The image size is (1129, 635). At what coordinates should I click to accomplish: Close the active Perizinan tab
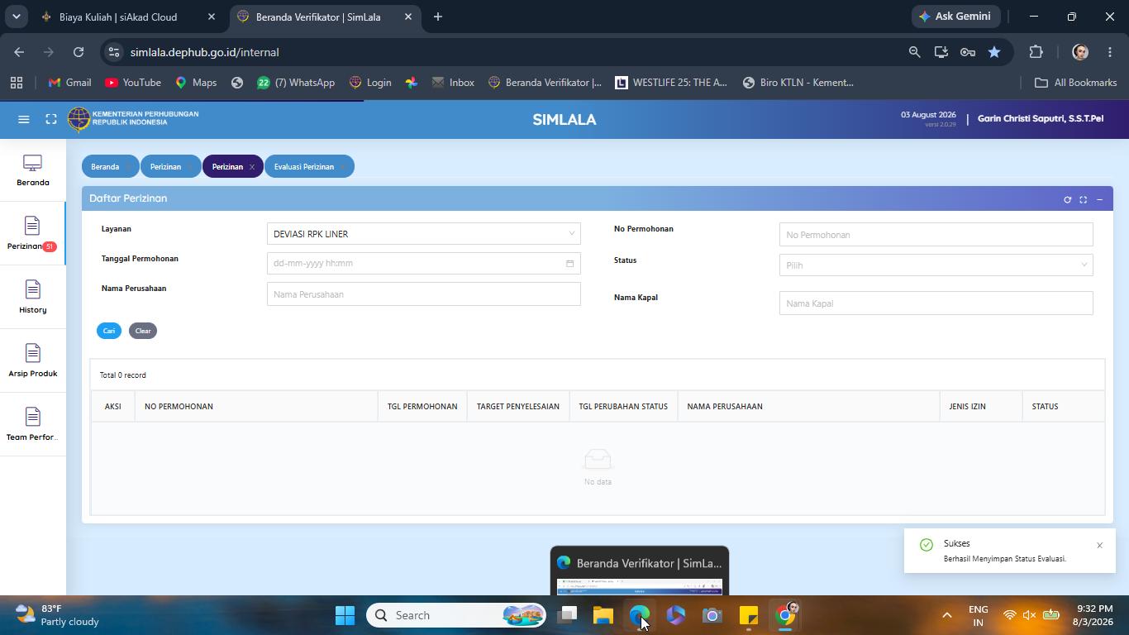pos(252,167)
